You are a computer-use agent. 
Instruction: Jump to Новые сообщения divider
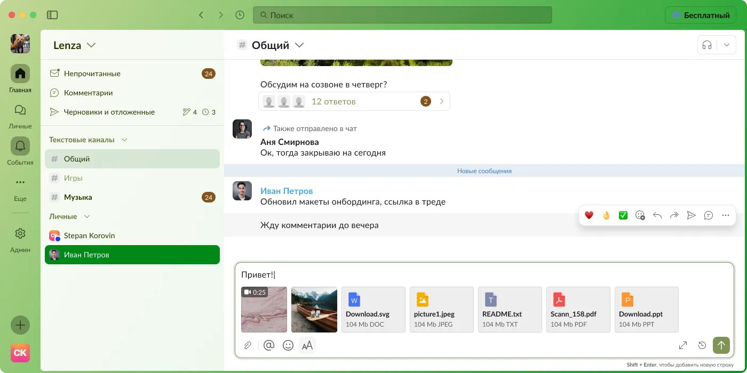484,171
